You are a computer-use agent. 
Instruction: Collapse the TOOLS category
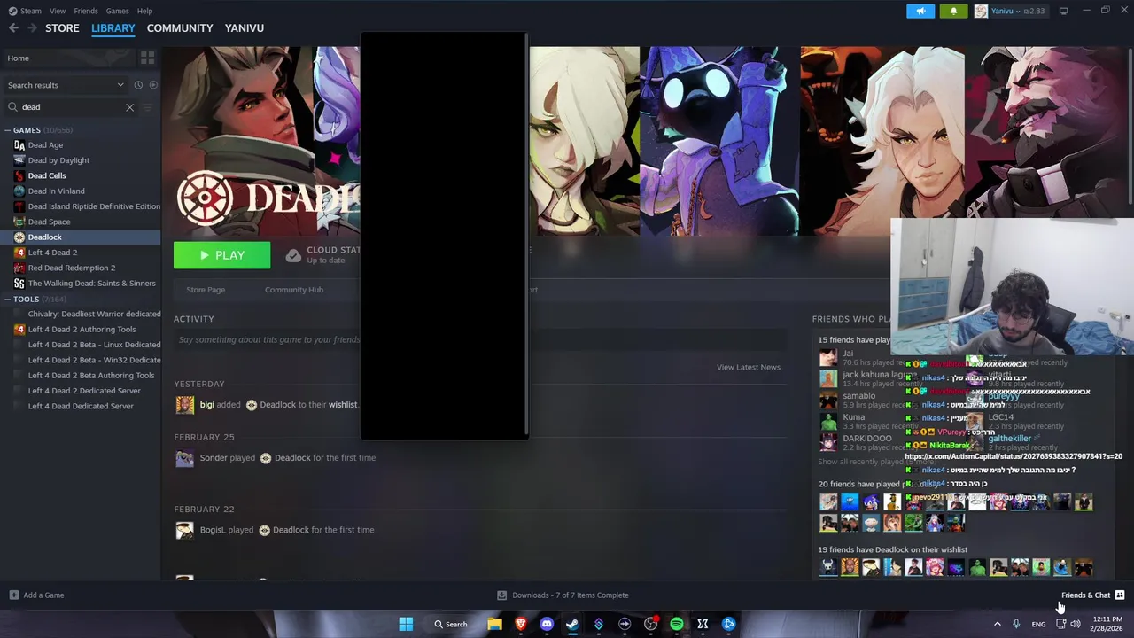point(8,300)
